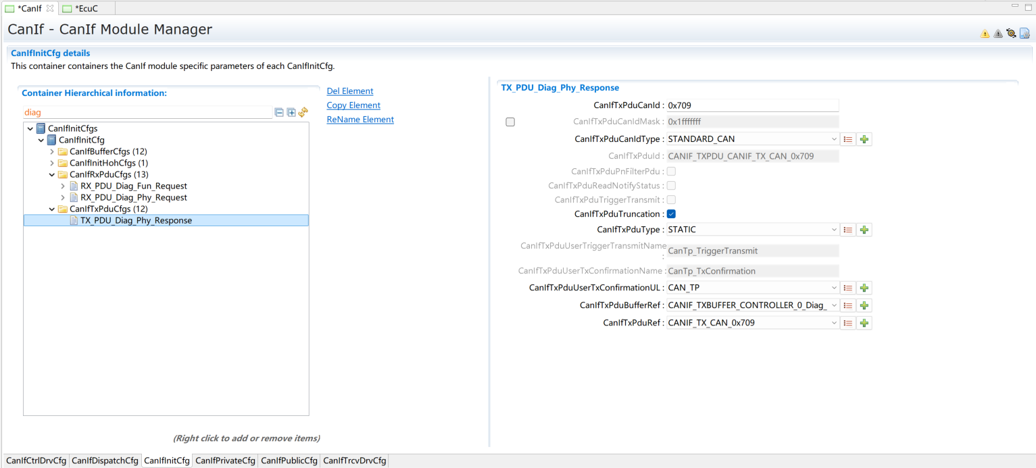Image resolution: width=1036 pixels, height=468 pixels.
Task: Click green plus icon beside CanIfTxPduType
Action: tap(864, 230)
